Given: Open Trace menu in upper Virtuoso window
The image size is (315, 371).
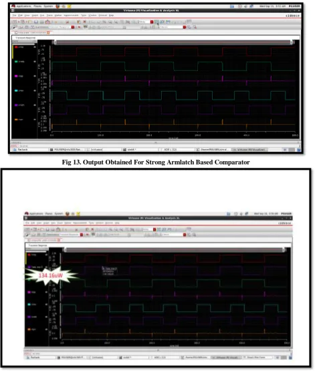Looking at the screenshot, I should tap(49, 15).
